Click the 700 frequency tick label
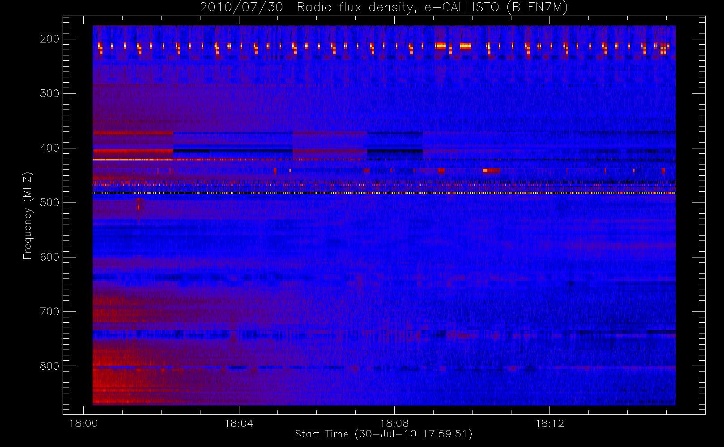The width and height of the screenshot is (724, 447). point(49,312)
